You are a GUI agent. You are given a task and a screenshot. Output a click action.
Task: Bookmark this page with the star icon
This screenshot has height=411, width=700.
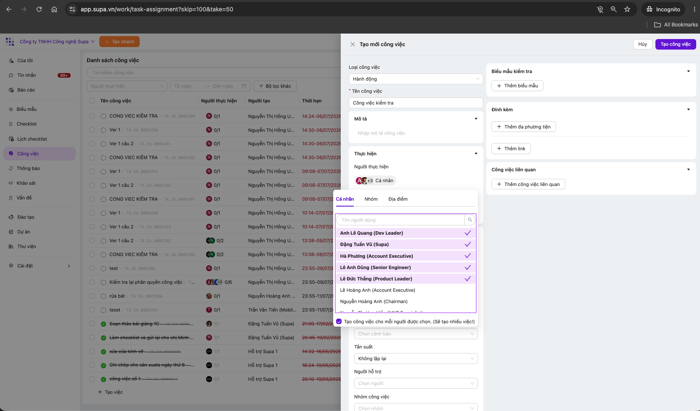coord(627,9)
